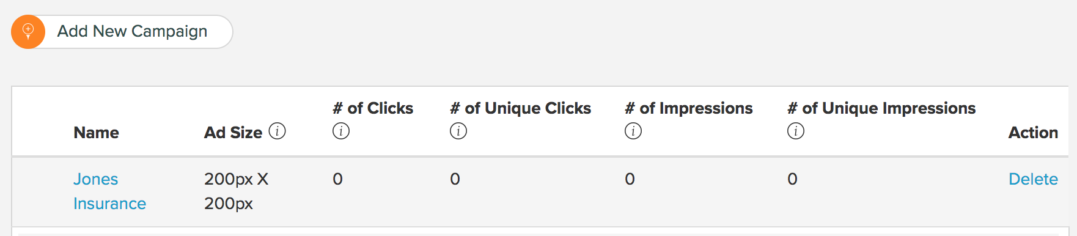Click the clicks count value for Jones Insurance

337,179
